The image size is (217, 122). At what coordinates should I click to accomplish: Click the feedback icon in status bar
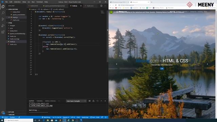point(102,117)
